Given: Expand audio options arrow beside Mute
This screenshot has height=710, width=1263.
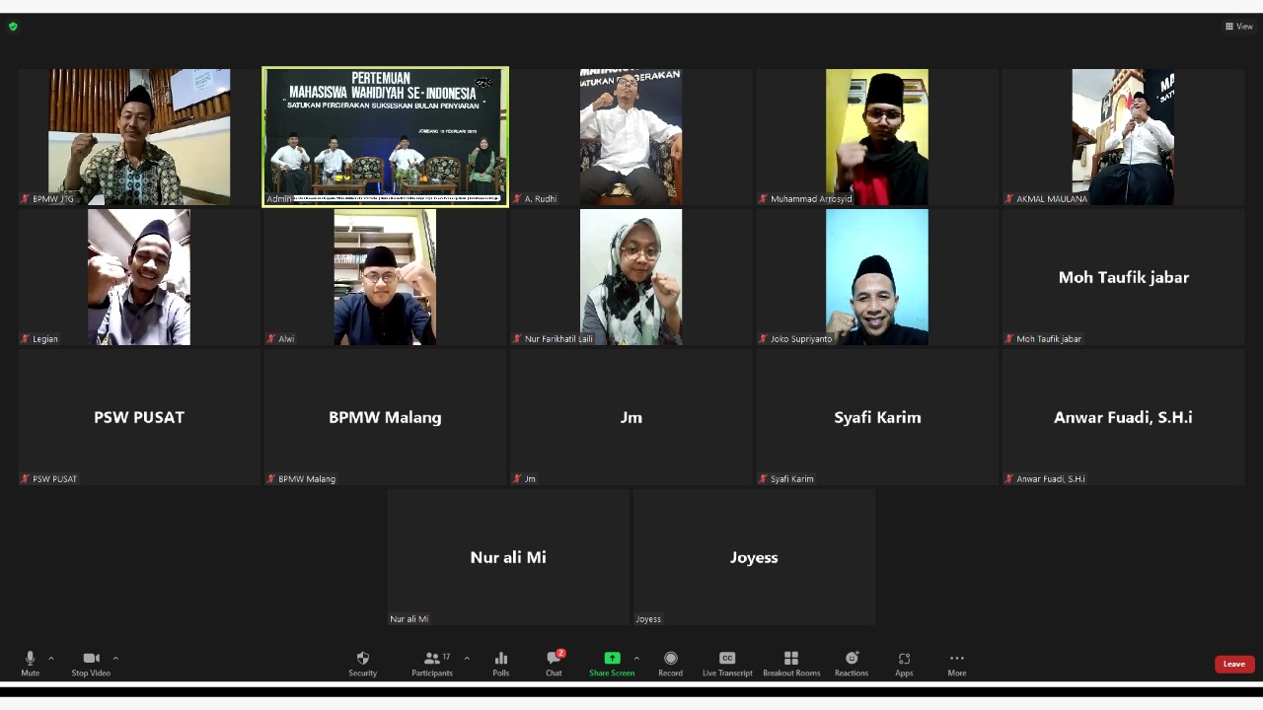Looking at the screenshot, I should 51,658.
